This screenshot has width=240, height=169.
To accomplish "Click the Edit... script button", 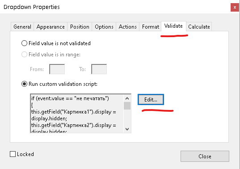I will pyautogui.click(x=151, y=100).
